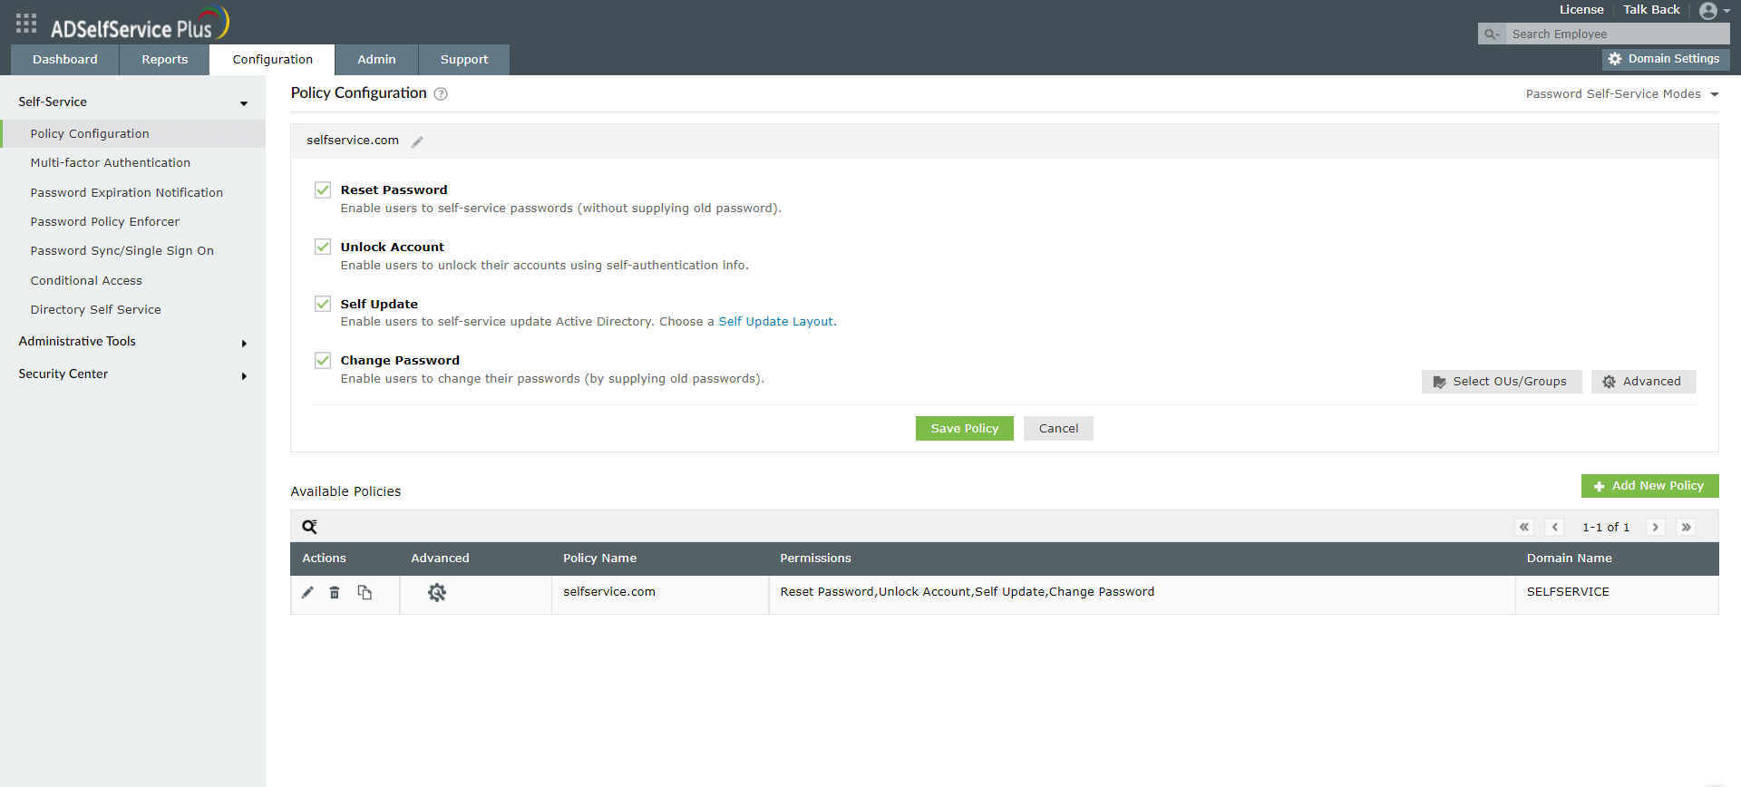Viewport: 1741px width, 787px height.
Task: Edit policy name pencil next to selfservice.com
Action: click(x=417, y=141)
